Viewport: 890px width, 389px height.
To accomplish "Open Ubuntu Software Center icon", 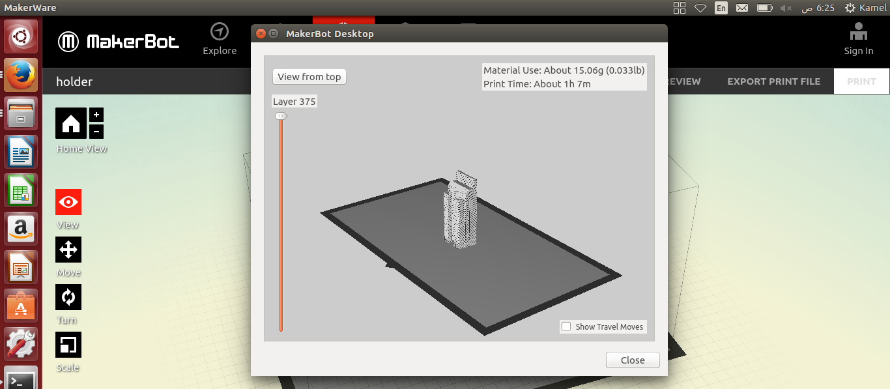I will pyautogui.click(x=22, y=306).
